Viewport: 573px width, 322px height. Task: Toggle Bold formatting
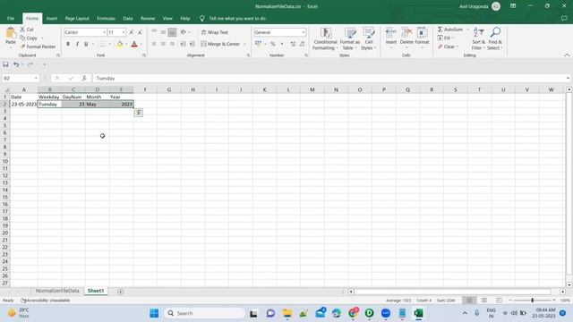[x=68, y=44]
